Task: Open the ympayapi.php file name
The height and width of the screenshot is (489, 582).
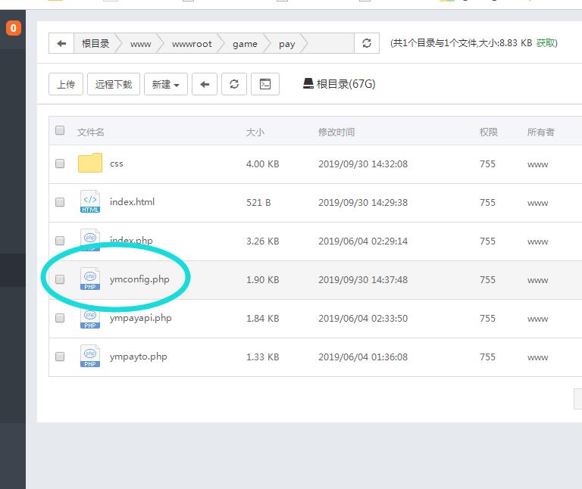Action: pos(140,318)
